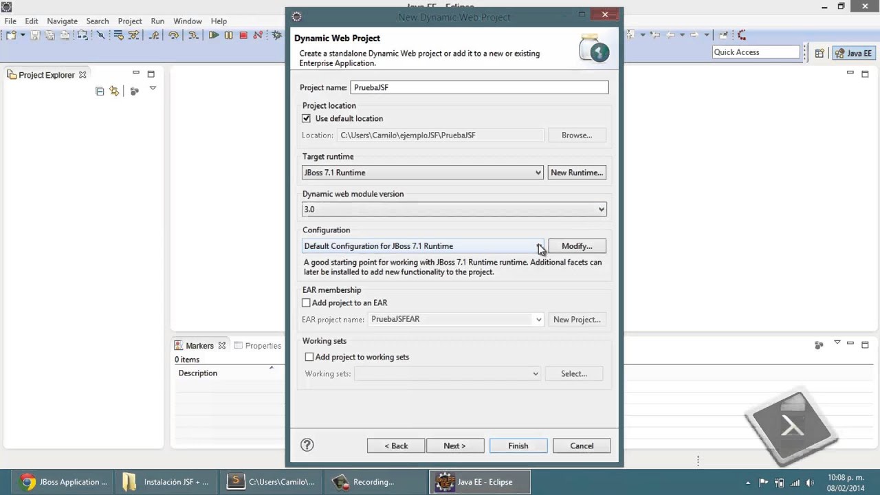
Task: Click the Save All toolbar icon
Action: pos(49,35)
